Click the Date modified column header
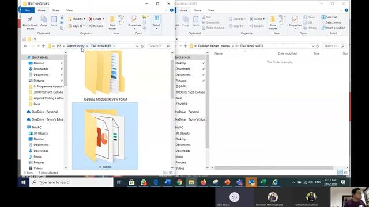369x207 pixels. [287, 53]
